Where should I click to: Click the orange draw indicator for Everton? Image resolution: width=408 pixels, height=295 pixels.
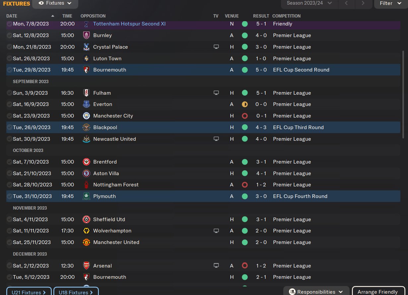click(245, 104)
